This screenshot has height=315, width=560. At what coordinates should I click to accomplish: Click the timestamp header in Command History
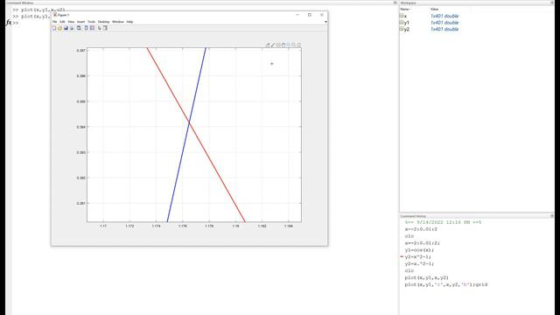(444, 222)
